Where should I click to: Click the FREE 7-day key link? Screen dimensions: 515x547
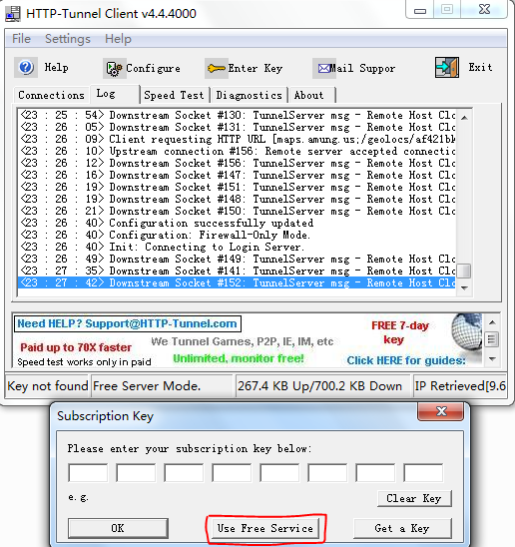(x=400, y=332)
